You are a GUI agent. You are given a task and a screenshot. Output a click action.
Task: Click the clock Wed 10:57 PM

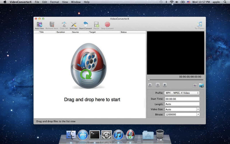pyautogui.click(x=202, y=2)
